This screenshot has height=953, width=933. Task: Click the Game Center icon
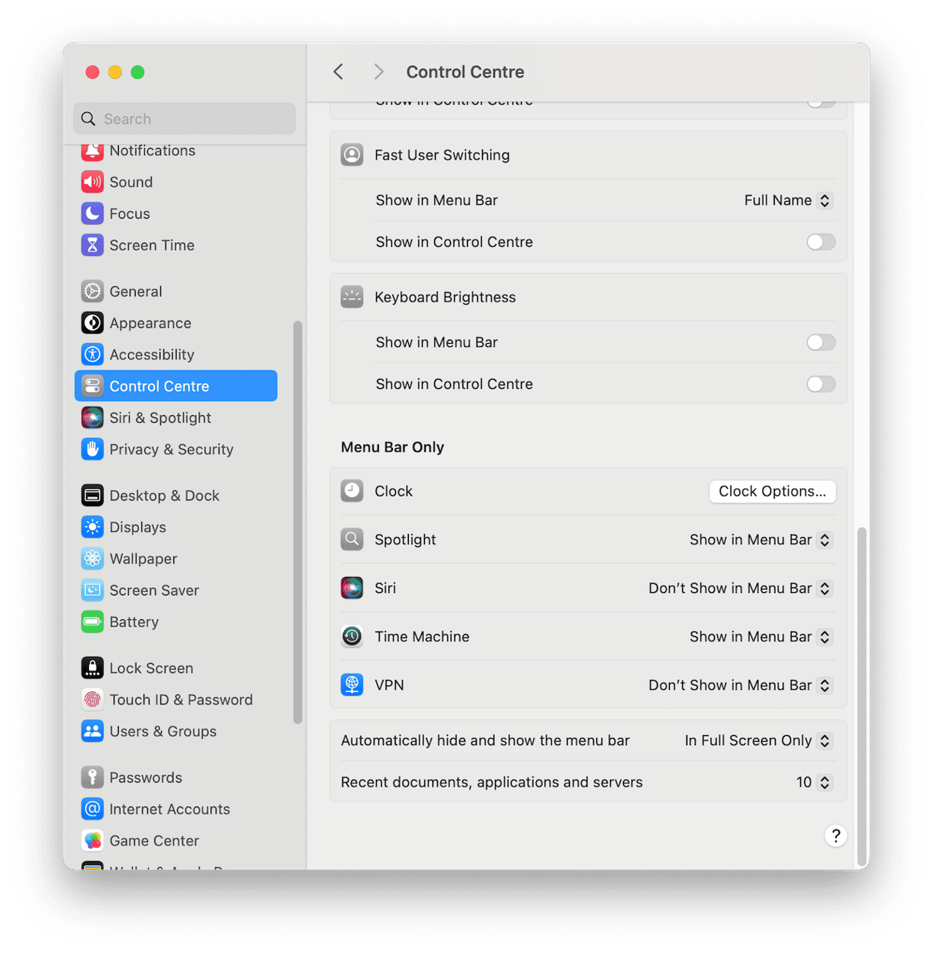(x=92, y=840)
